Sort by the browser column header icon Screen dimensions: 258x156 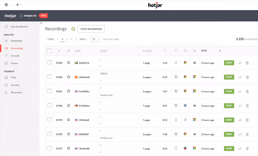(185, 51)
